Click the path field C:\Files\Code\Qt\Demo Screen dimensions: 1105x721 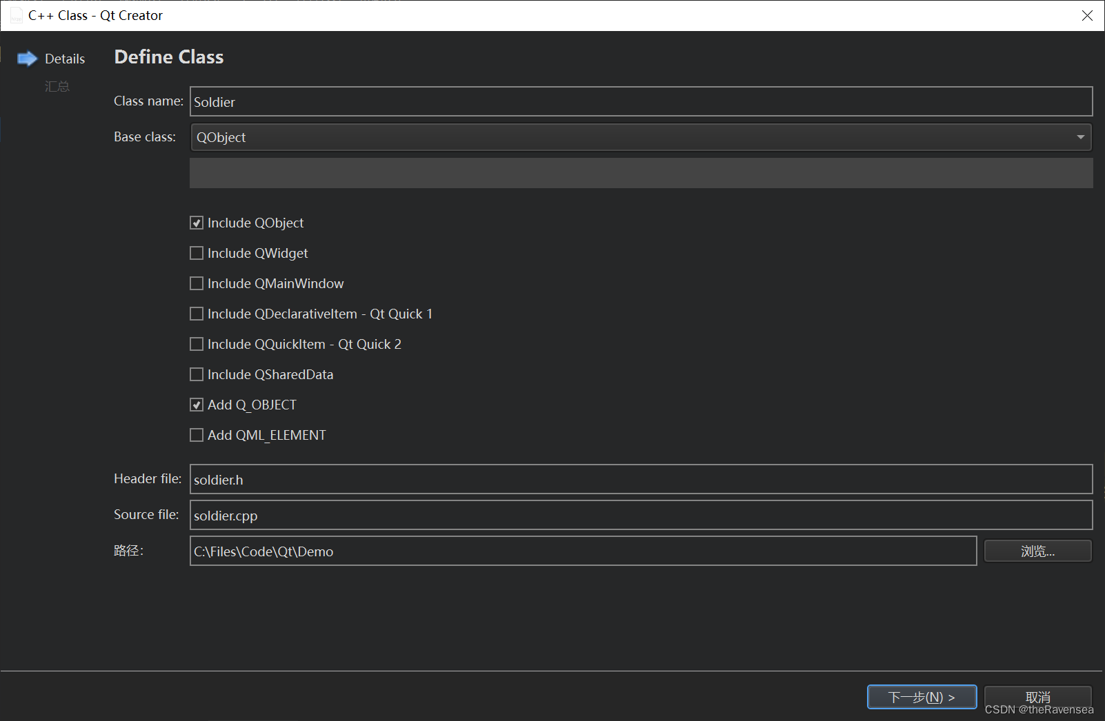583,551
